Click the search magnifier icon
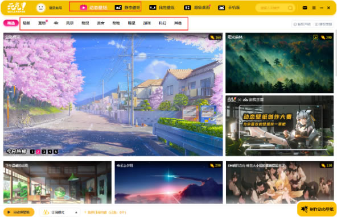Viewport: 337px width, 217px height. [290, 8]
